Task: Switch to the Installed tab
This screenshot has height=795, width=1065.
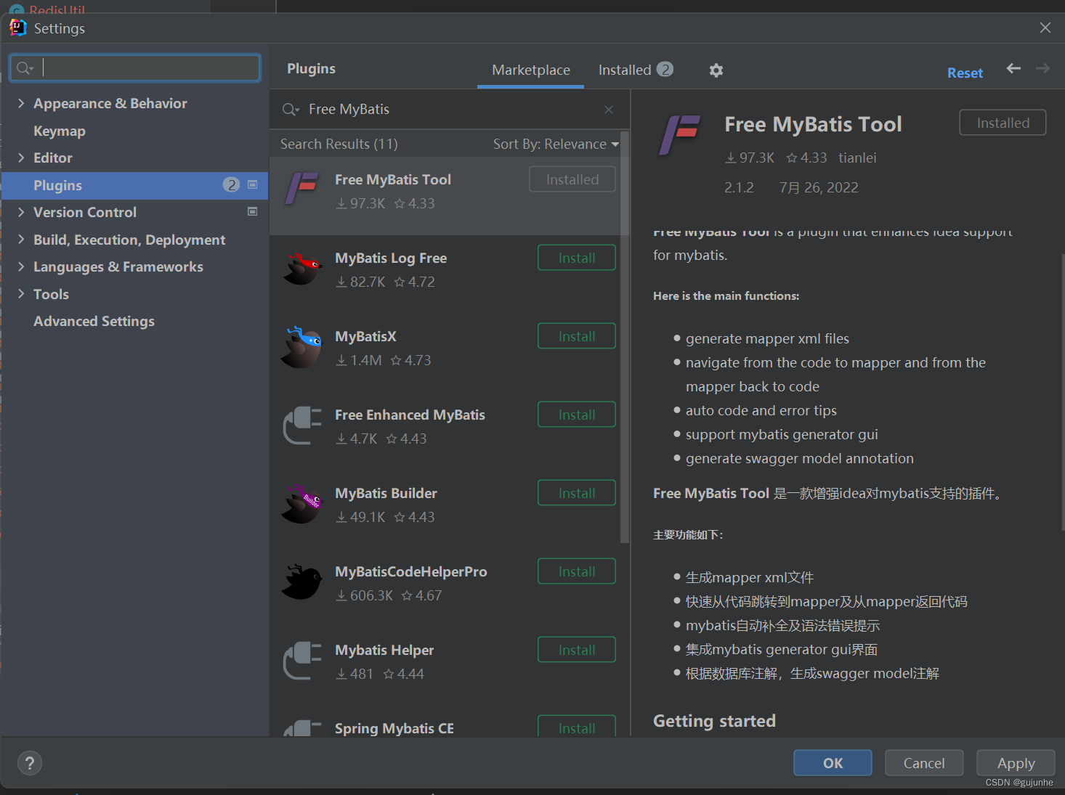Action: point(634,70)
